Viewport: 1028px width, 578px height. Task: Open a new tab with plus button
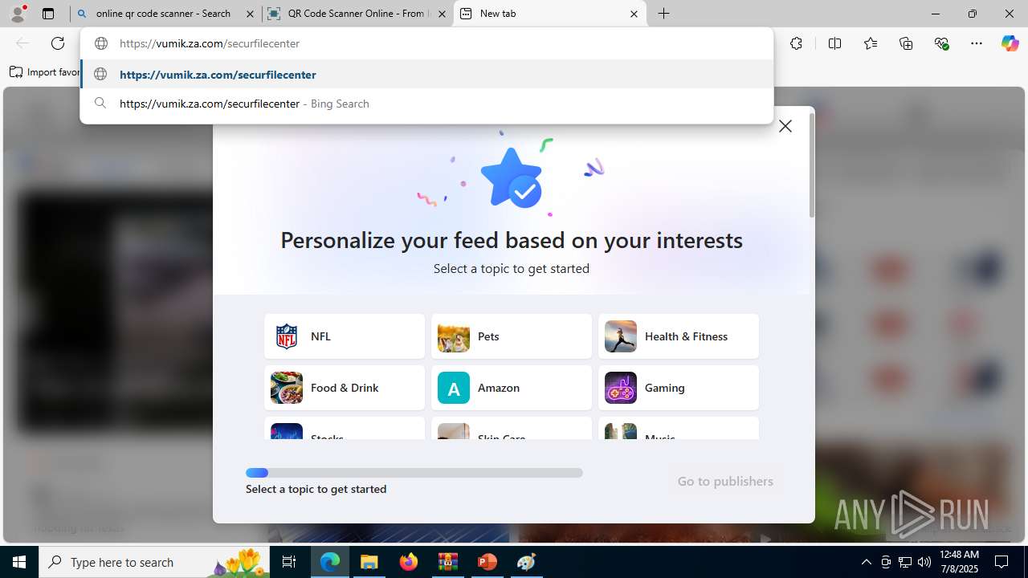tap(664, 14)
